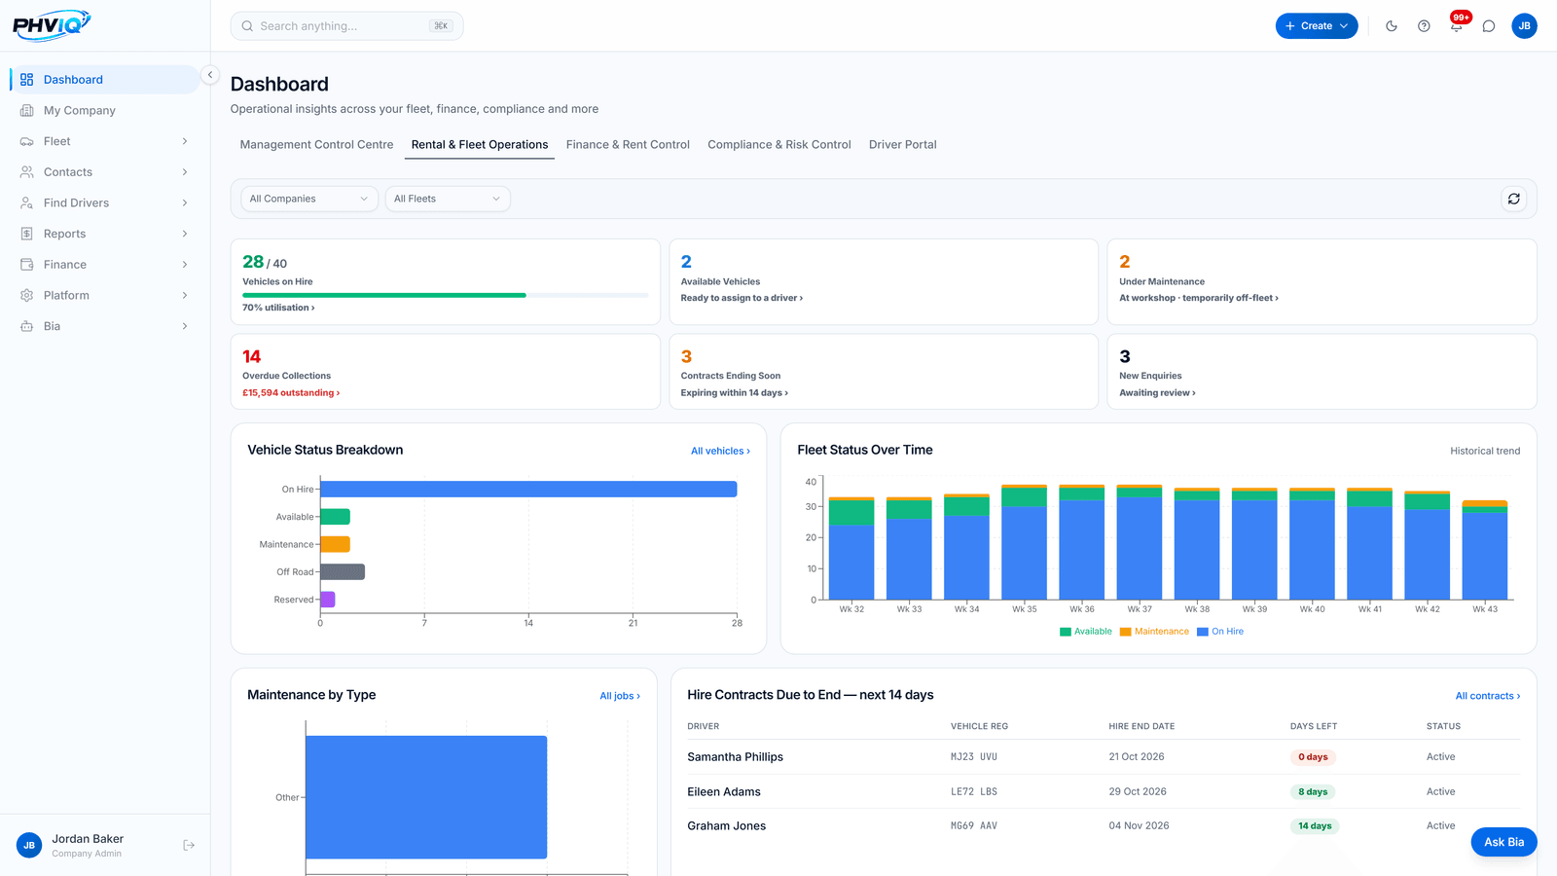Open the All jobs link
This screenshot has width=1557, height=876.
620,696
